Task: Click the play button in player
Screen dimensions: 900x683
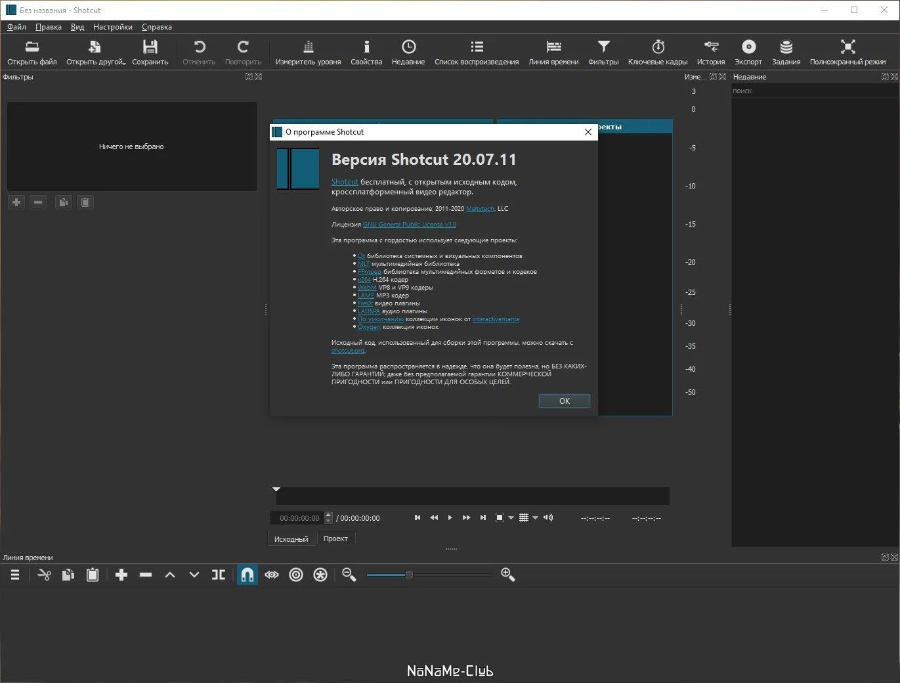Action: 450,518
